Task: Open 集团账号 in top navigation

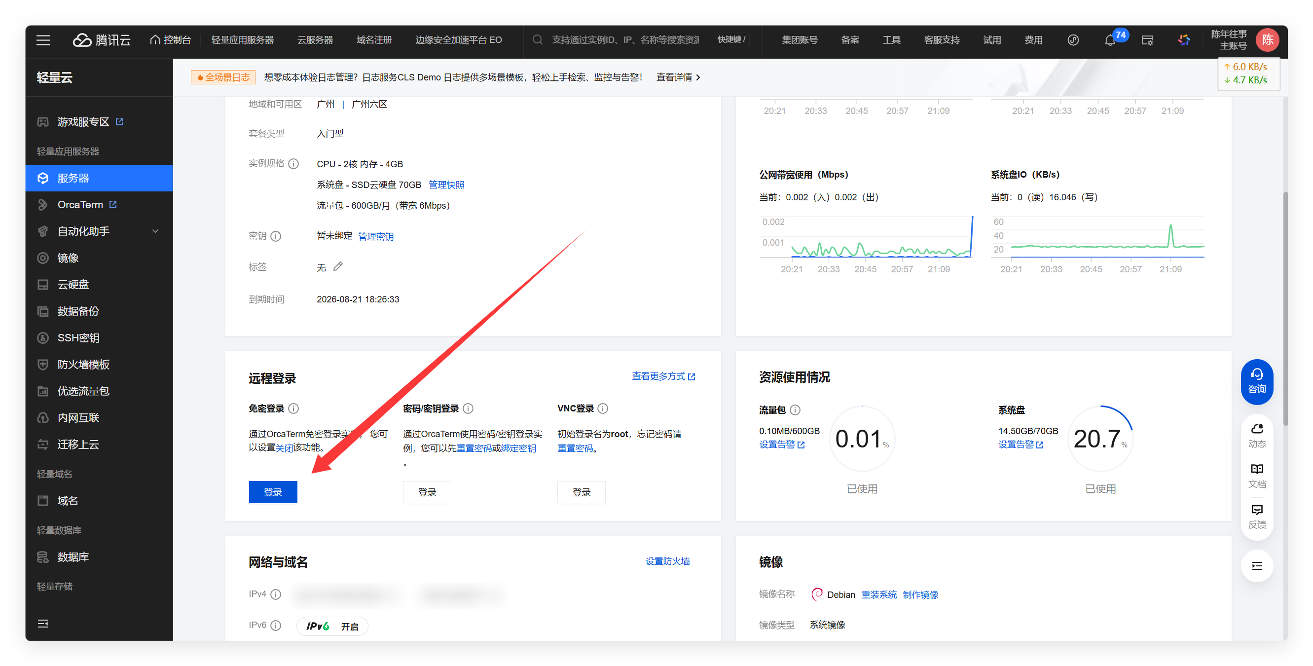Action: coord(800,40)
